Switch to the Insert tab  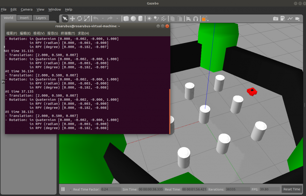pyautogui.click(x=24, y=18)
